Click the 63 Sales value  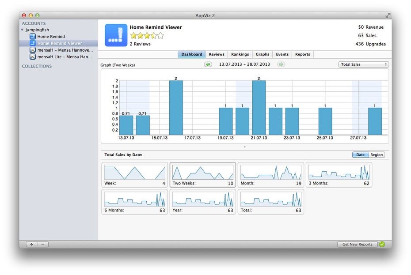(x=367, y=35)
